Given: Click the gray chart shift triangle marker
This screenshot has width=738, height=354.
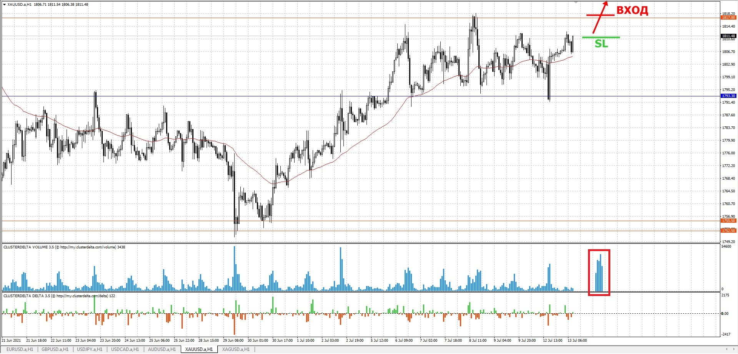Looking at the screenshot, I should 576,2.
